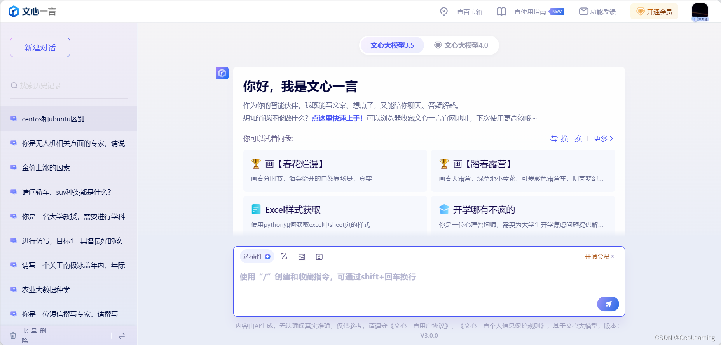Image resolution: width=721 pixels, height=345 pixels.
Task: Click assistant avatar icon beside greeting
Action: point(222,73)
